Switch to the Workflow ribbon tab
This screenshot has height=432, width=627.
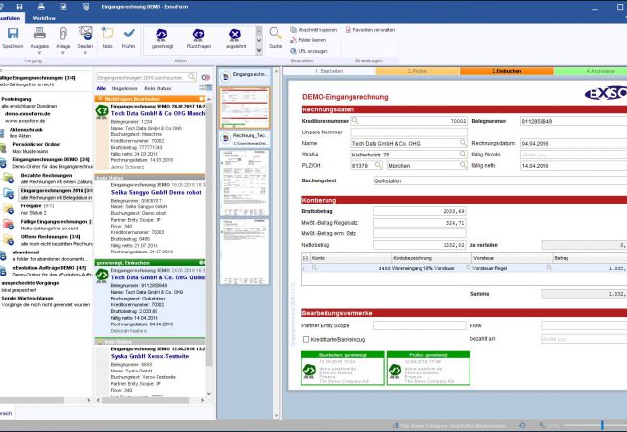pos(43,18)
